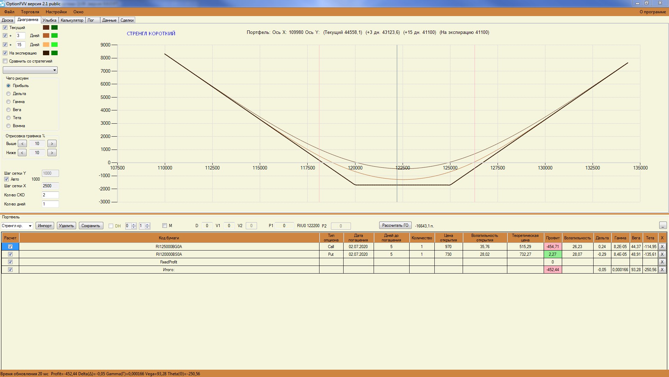
Task: Select the Прибыль radio button
Action: pyautogui.click(x=8, y=86)
